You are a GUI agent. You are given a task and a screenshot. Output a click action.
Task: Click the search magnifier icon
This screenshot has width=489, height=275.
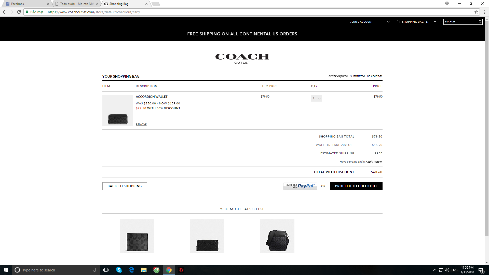pos(480,22)
